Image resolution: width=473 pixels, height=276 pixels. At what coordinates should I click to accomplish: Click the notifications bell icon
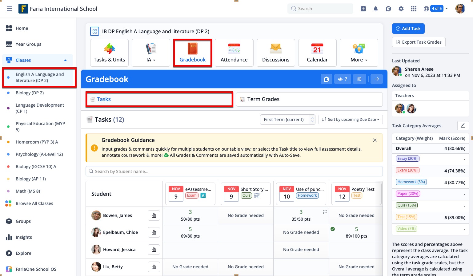coord(376,9)
